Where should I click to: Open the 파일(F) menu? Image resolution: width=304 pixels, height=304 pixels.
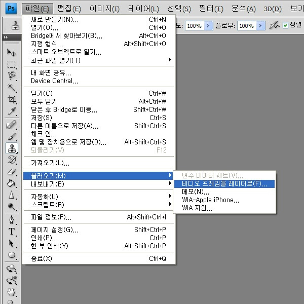37,9
